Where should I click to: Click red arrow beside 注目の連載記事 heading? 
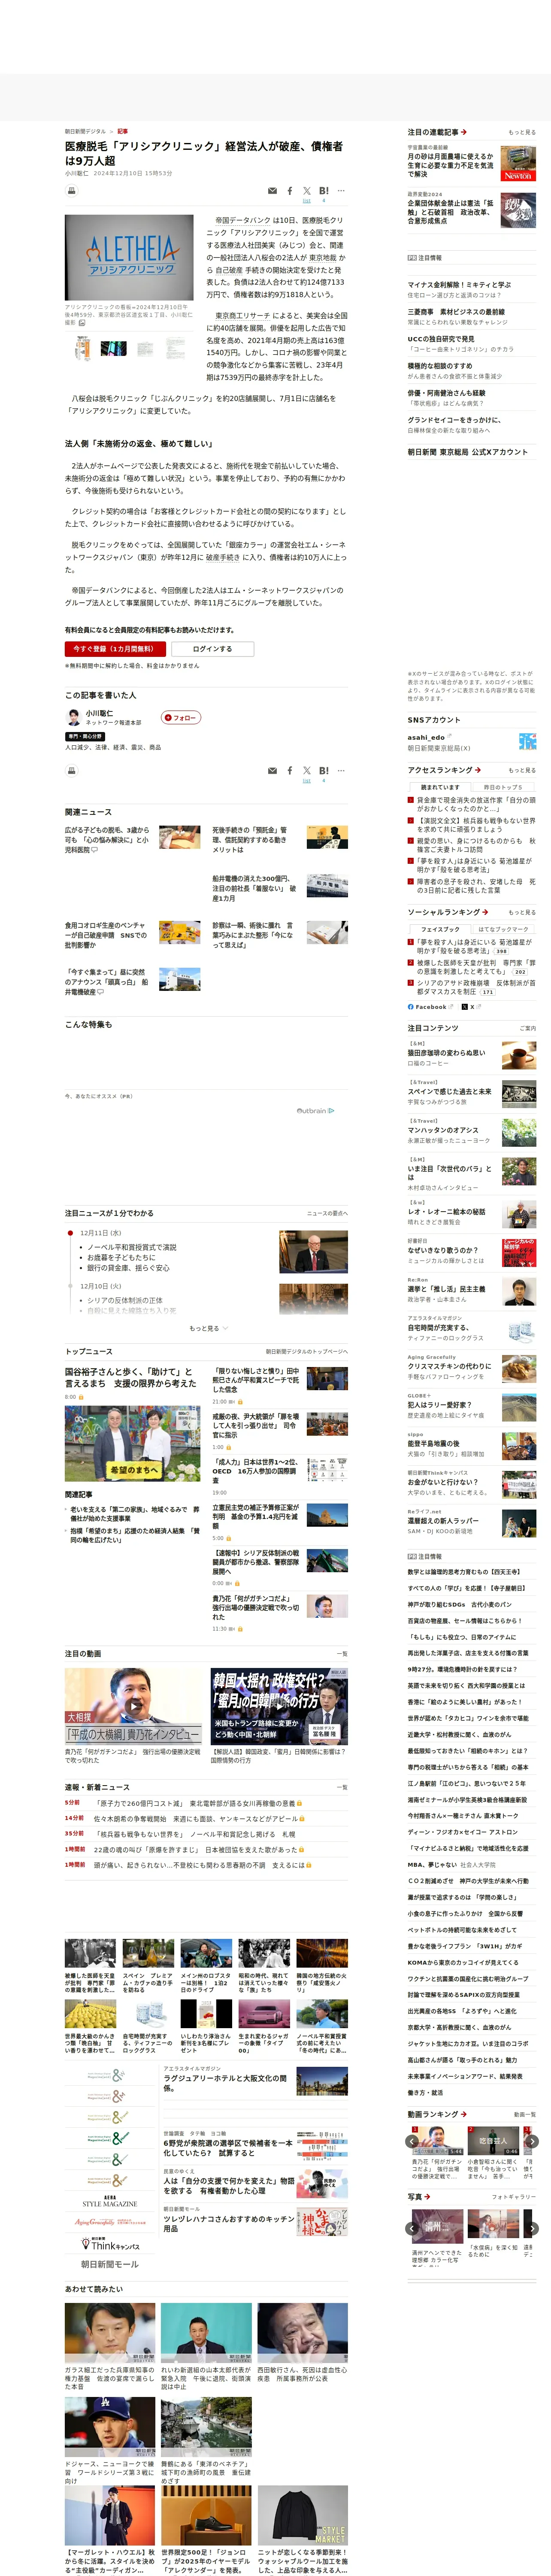[464, 132]
